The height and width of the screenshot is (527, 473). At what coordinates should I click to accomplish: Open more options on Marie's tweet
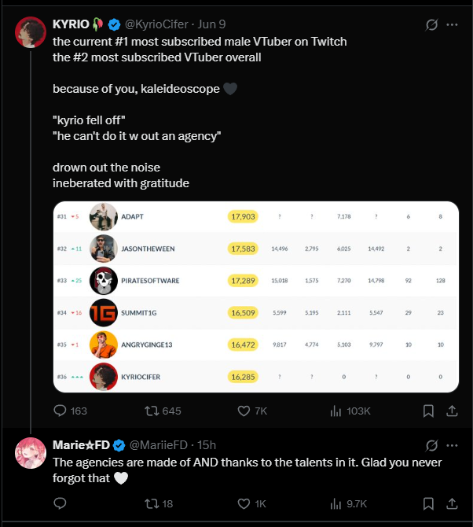pyautogui.click(x=452, y=445)
